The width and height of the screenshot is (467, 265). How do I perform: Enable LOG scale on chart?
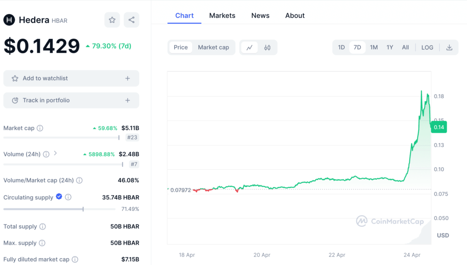pyautogui.click(x=427, y=47)
